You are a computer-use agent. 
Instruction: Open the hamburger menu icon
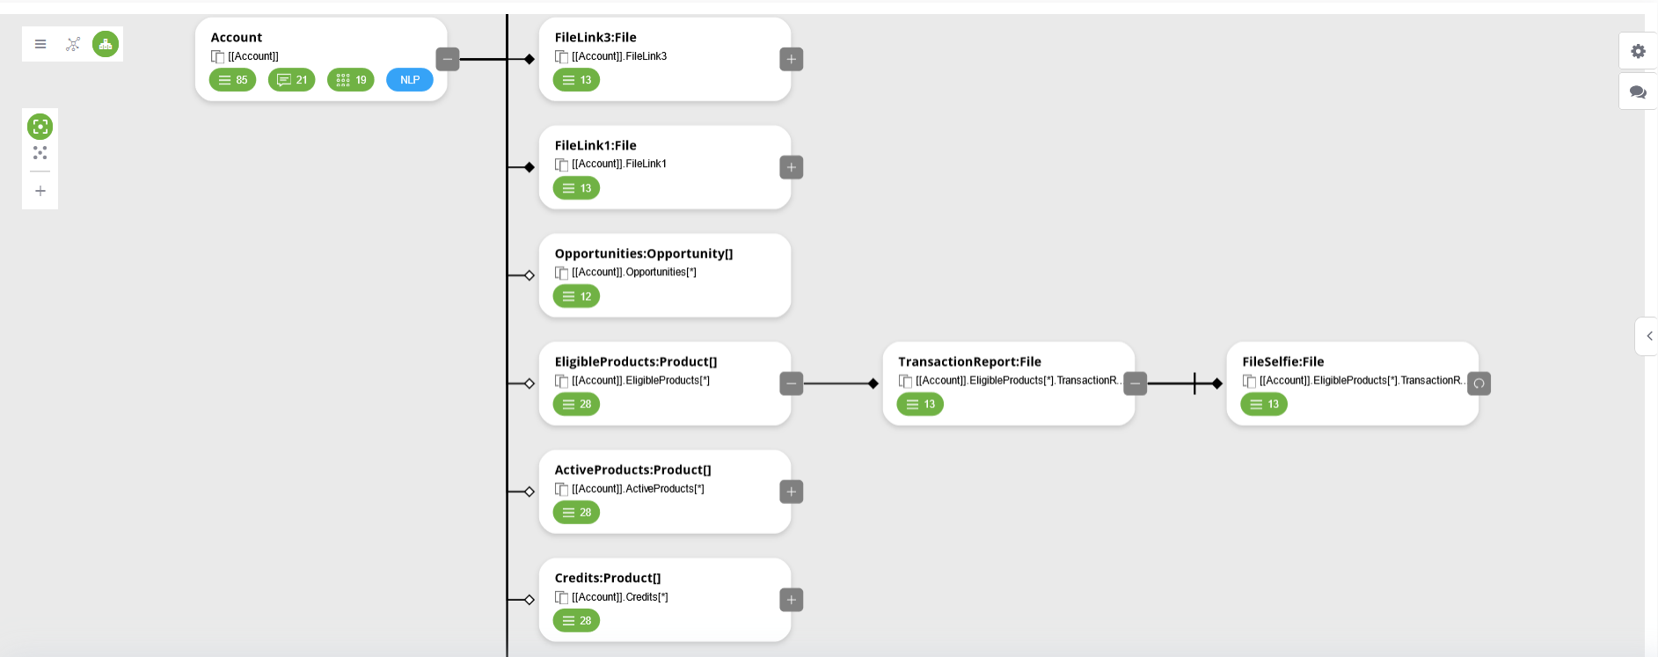click(x=40, y=44)
